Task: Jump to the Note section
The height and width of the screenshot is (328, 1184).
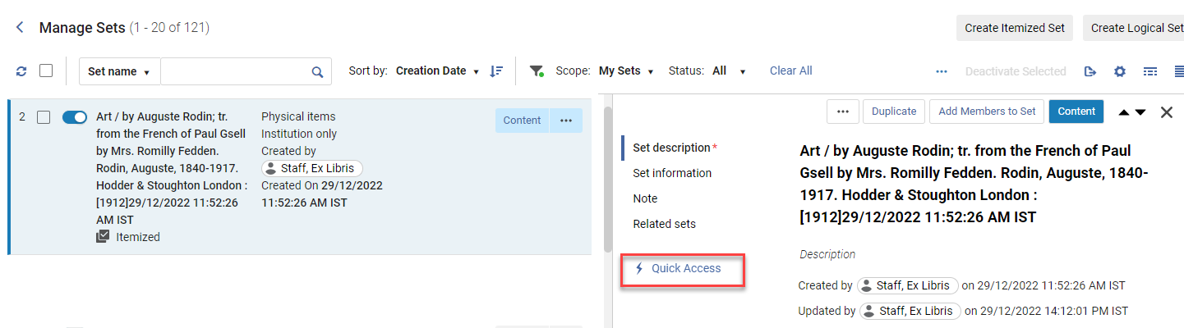Action: tap(645, 198)
